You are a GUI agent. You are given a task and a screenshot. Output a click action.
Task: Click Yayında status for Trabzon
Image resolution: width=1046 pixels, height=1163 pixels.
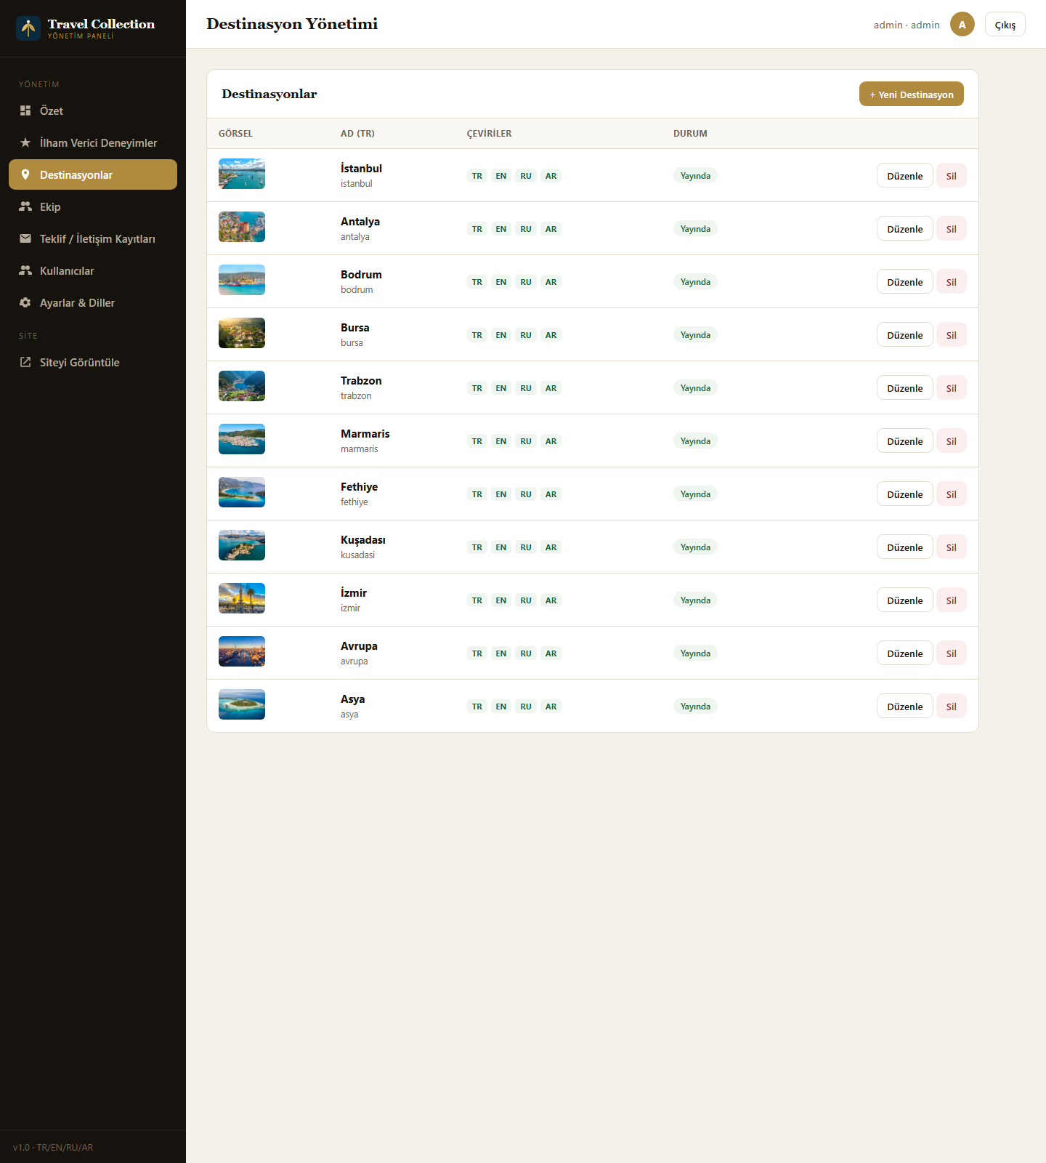pos(695,387)
